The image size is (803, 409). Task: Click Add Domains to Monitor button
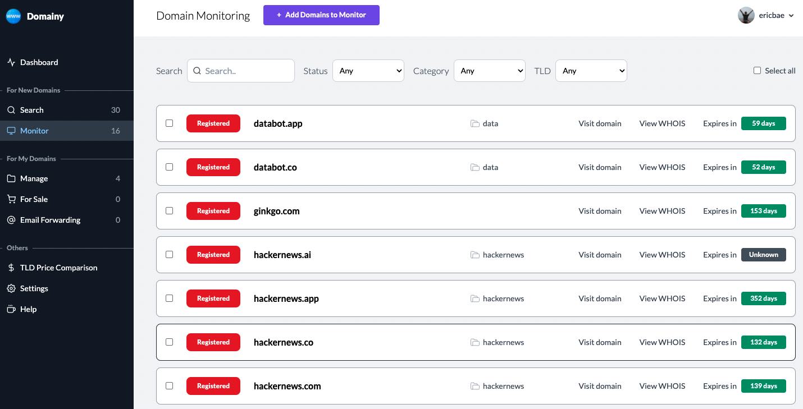321,15
